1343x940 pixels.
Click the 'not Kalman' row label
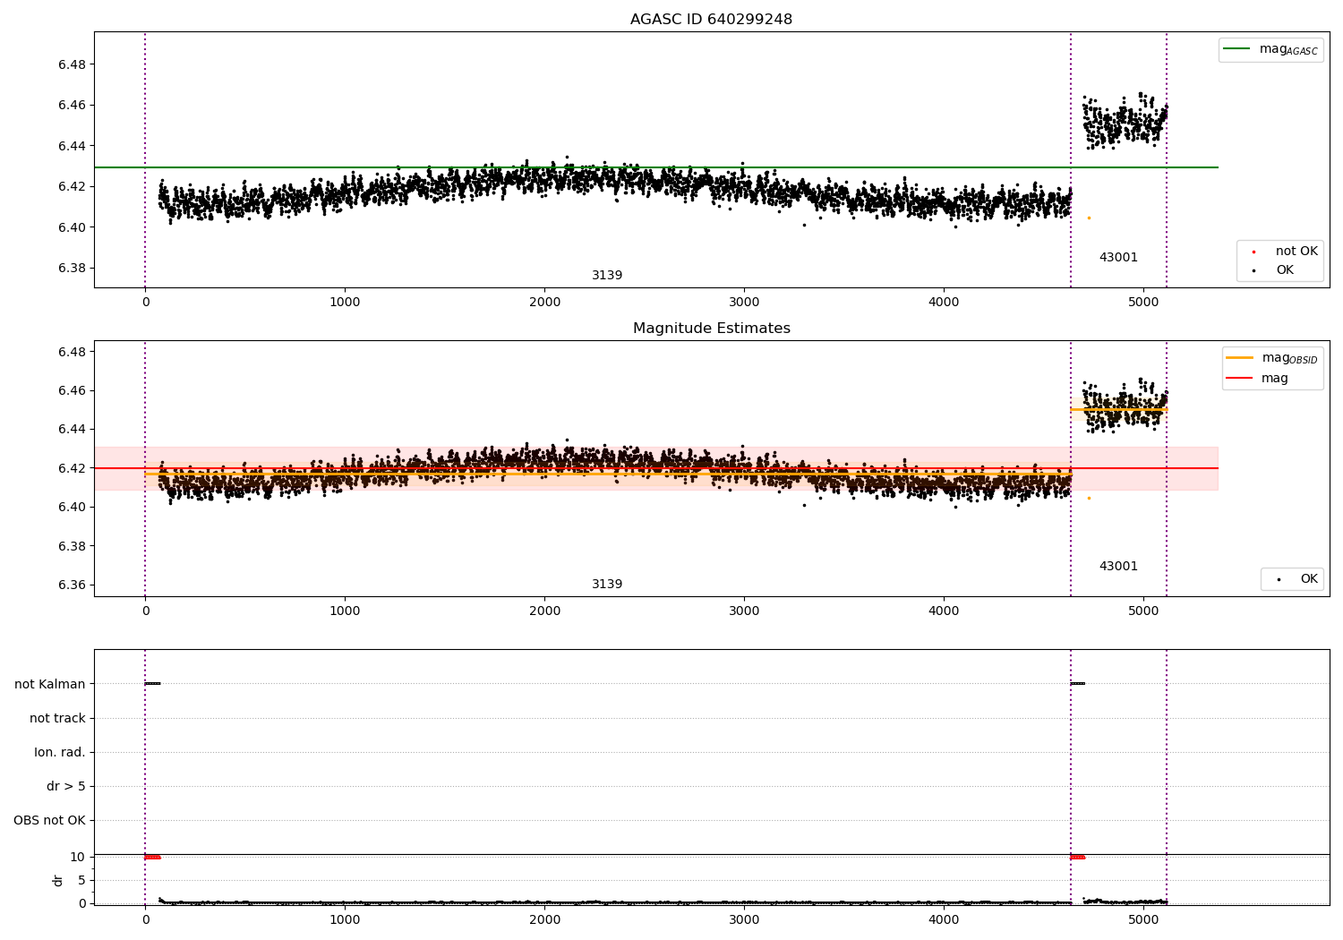click(50, 684)
